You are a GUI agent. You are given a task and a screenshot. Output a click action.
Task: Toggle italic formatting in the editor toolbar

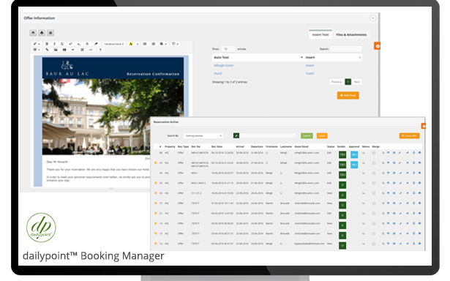point(55,44)
